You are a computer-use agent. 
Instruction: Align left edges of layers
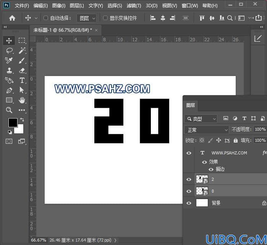tap(153, 18)
